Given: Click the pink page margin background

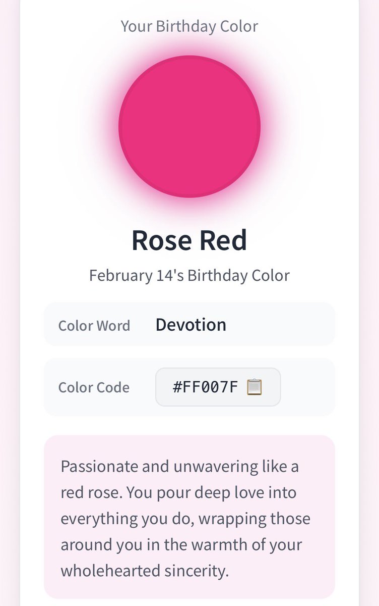Looking at the screenshot, I should click(10, 303).
